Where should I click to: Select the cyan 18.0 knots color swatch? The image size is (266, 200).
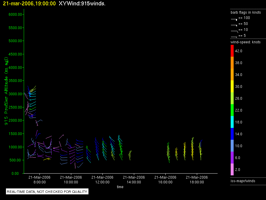click(x=232, y=122)
